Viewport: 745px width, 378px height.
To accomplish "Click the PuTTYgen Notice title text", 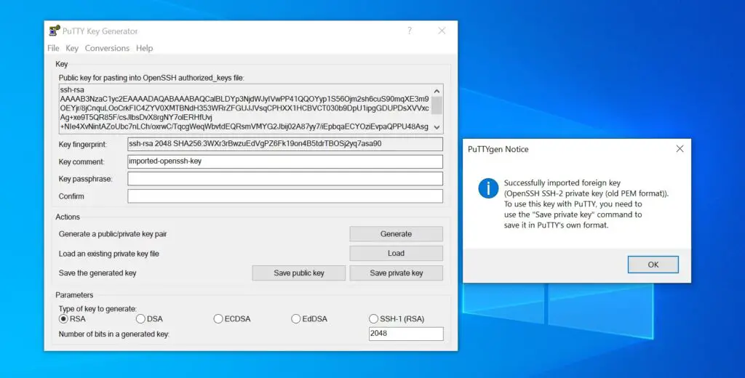I will point(498,149).
